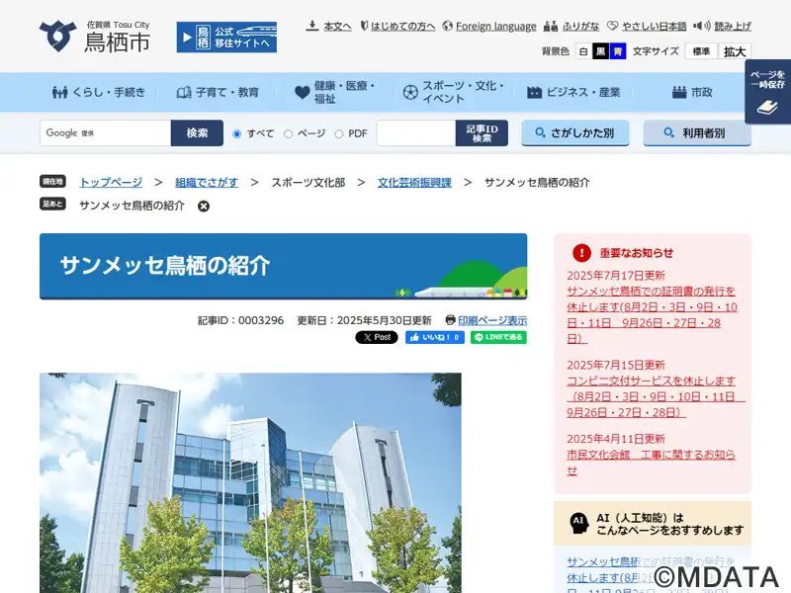Screen dimensions: 791x593
Task: Click the Facebook いいね! button
Action: [435, 337]
